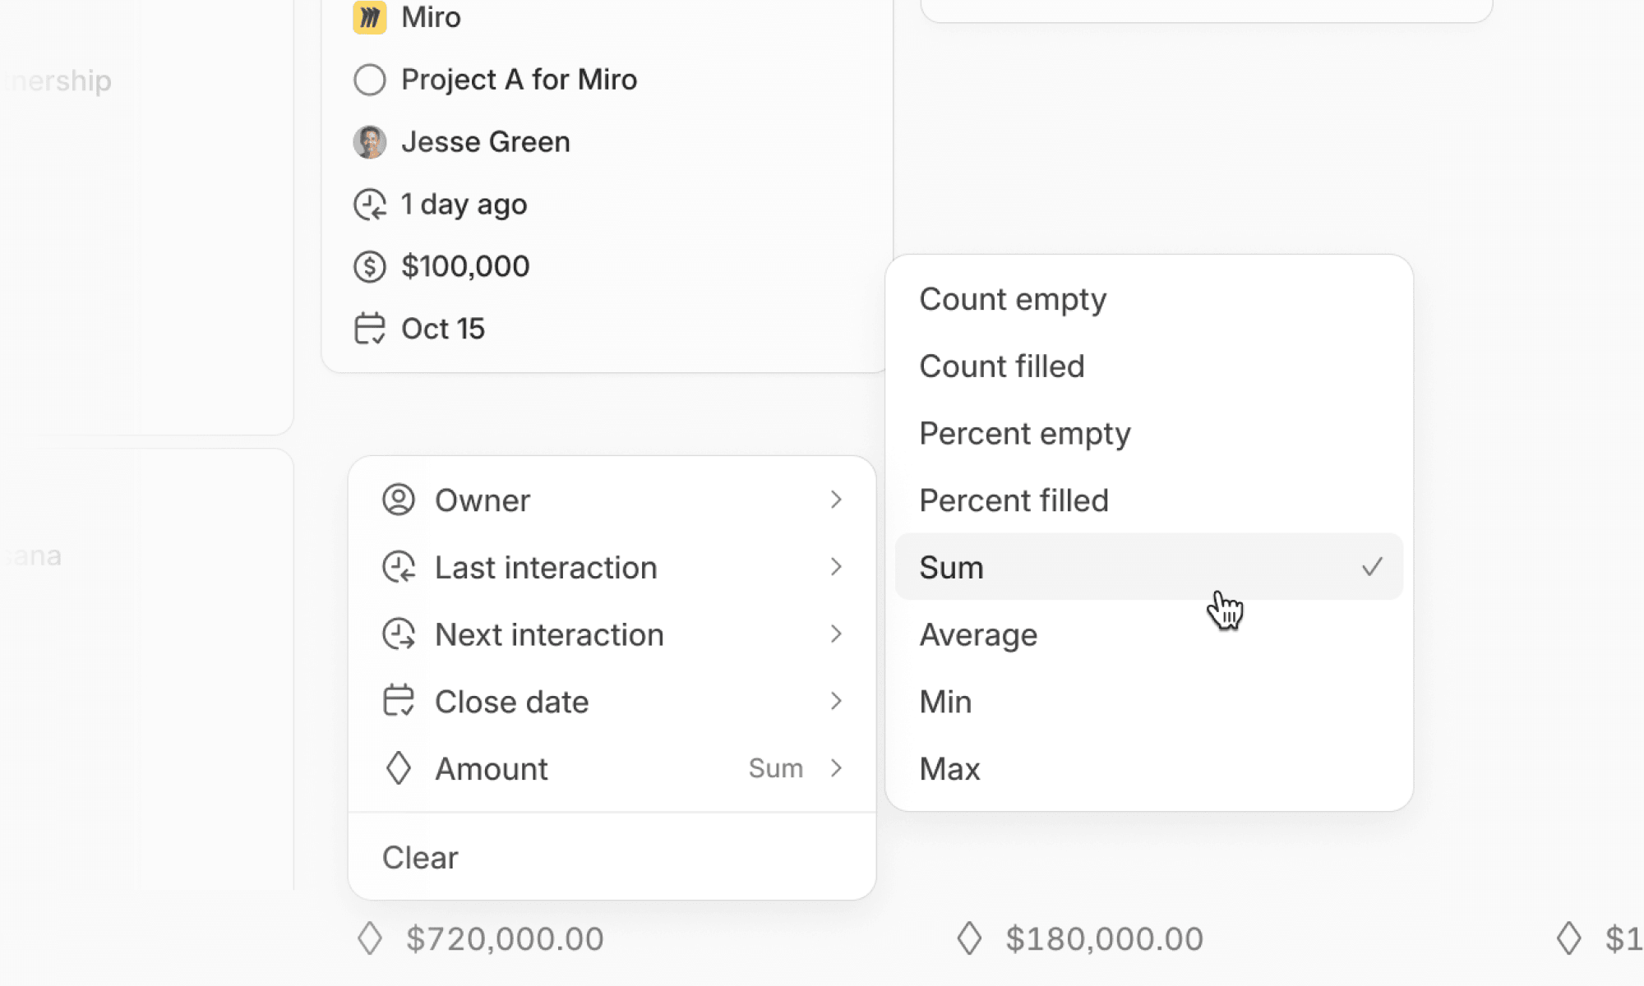Open Amount Sum submenu arrow
The image size is (1644, 986).
click(836, 769)
